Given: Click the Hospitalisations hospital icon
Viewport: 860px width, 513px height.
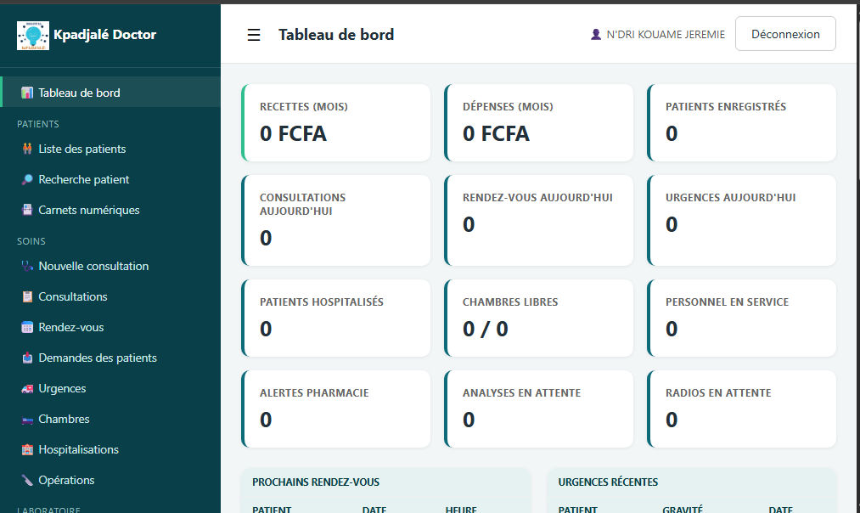Looking at the screenshot, I should (x=27, y=450).
